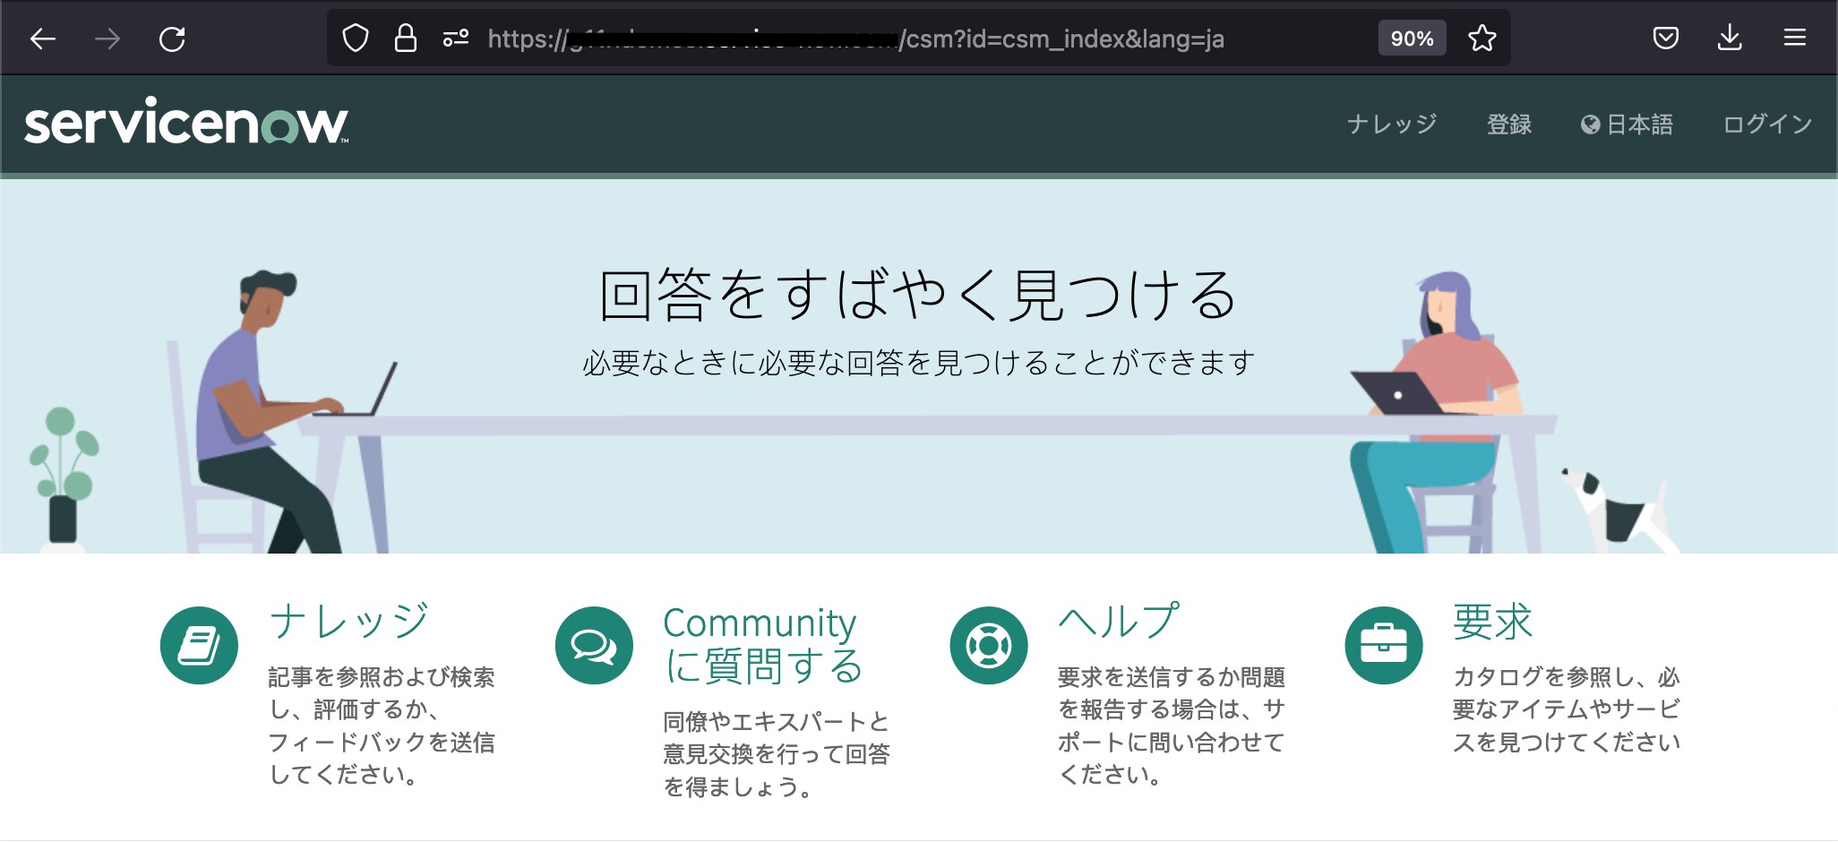The image size is (1838, 842).
Task: Click the 要求 briefcase icon
Action: coord(1384,645)
